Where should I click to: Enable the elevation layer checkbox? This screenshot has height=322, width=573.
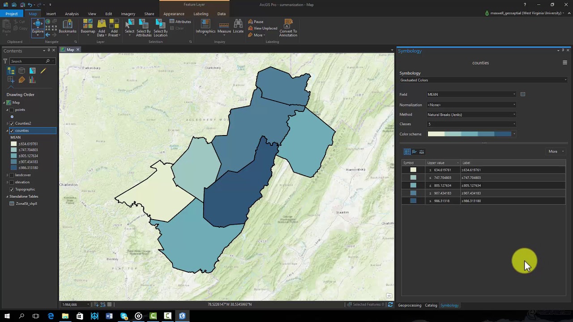click(12, 182)
